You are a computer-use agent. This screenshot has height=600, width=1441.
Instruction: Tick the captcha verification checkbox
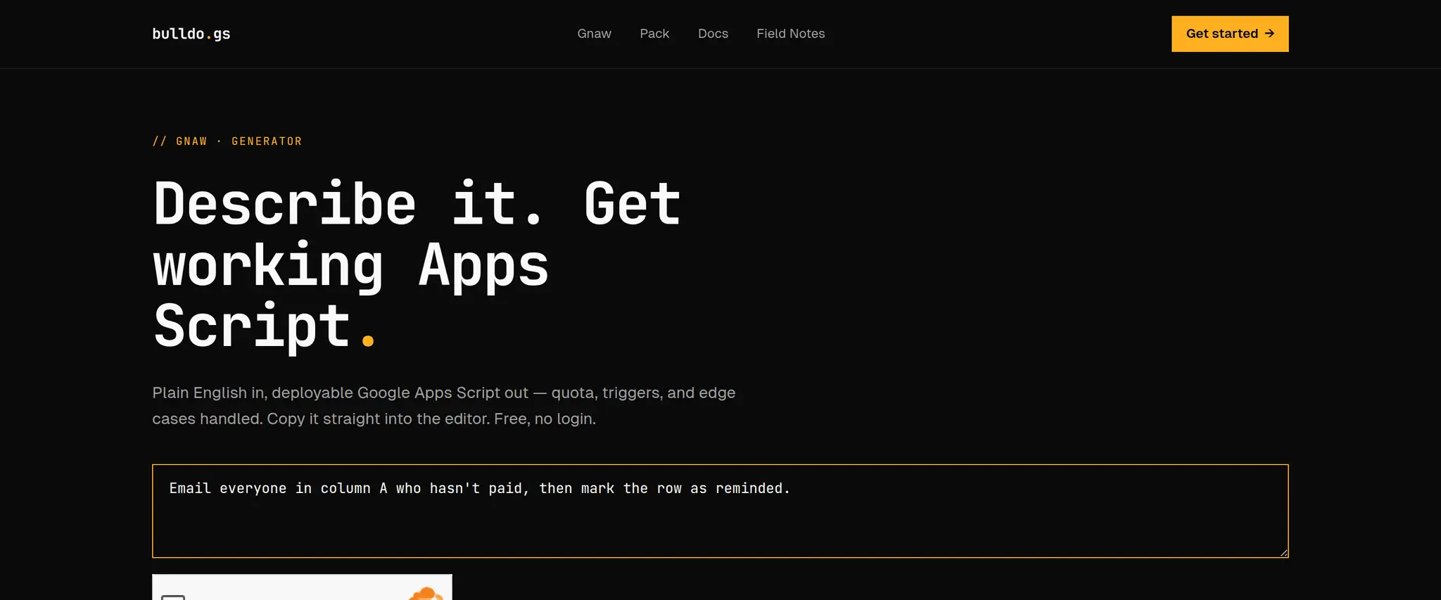click(x=173, y=597)
